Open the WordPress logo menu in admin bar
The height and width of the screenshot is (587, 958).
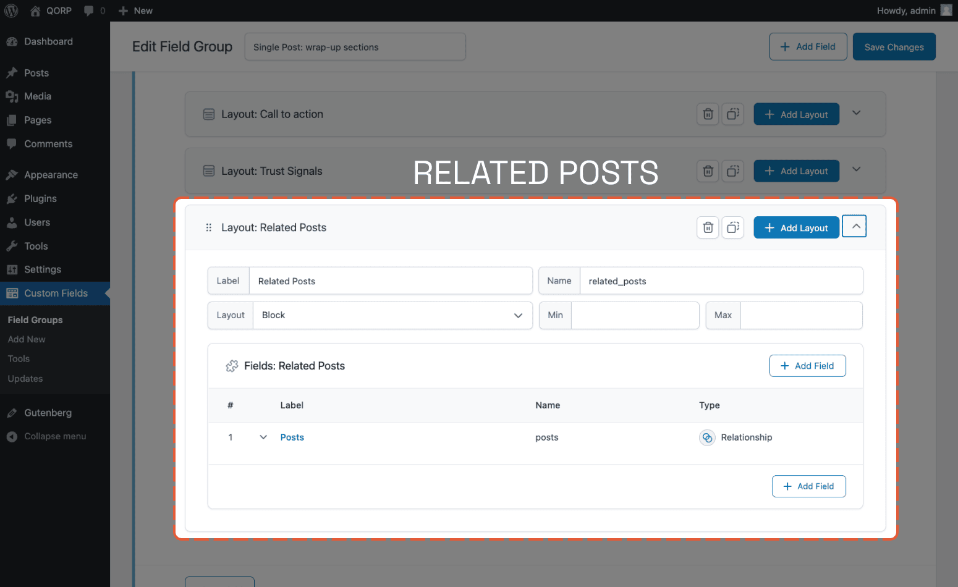point(11,11)
